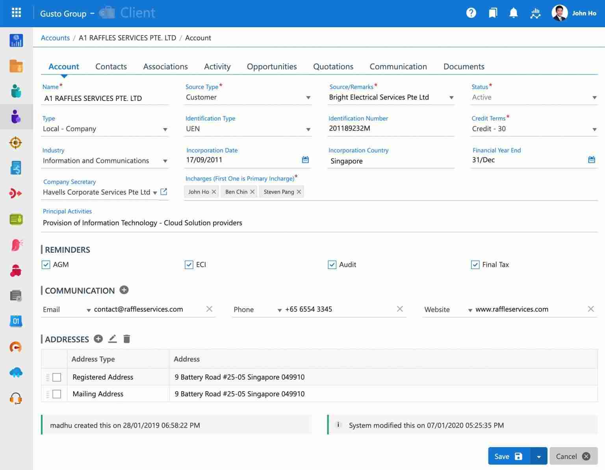Delete address using trash icon

[126, 339]
